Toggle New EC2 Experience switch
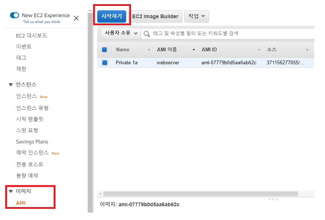325x220 pixels. 15,15
